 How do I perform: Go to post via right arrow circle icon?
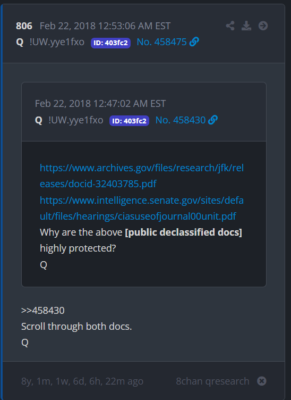click(263, 26)
